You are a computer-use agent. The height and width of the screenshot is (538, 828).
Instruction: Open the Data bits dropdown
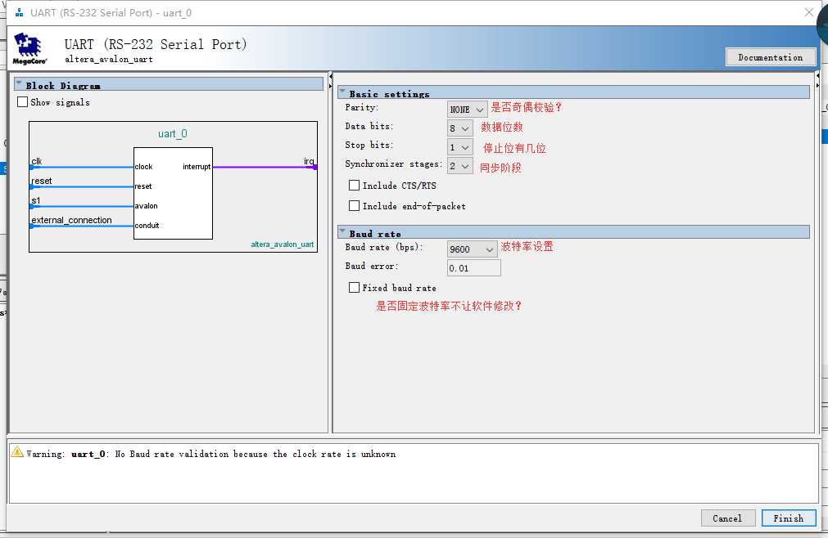pyautogui.click(x=459, y=128)
